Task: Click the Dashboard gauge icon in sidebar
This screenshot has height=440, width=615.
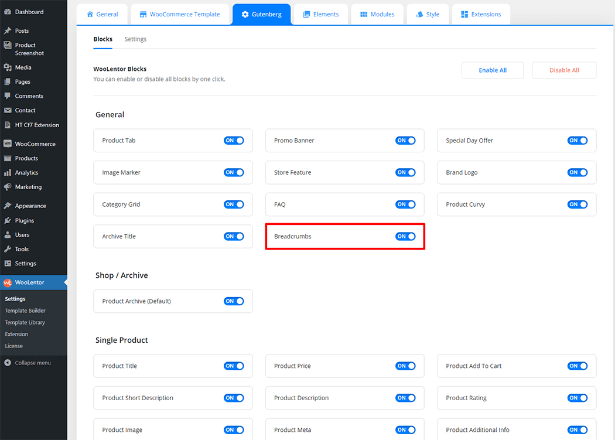Action: (8, 12)
